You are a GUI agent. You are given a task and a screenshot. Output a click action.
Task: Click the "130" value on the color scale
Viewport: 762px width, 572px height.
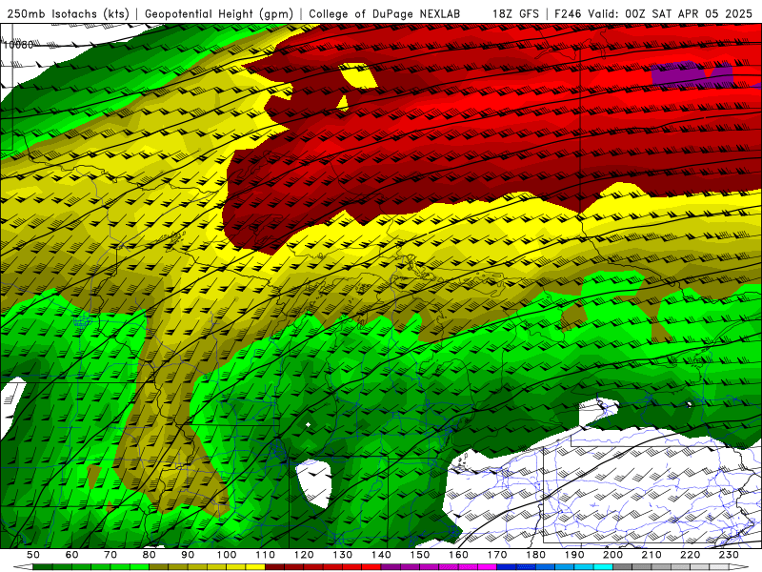click(343, 555)
